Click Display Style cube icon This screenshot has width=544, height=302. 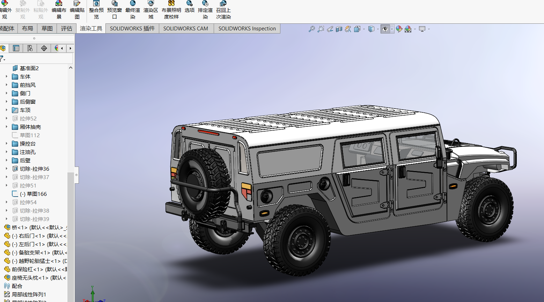click(x=372, y=29)
